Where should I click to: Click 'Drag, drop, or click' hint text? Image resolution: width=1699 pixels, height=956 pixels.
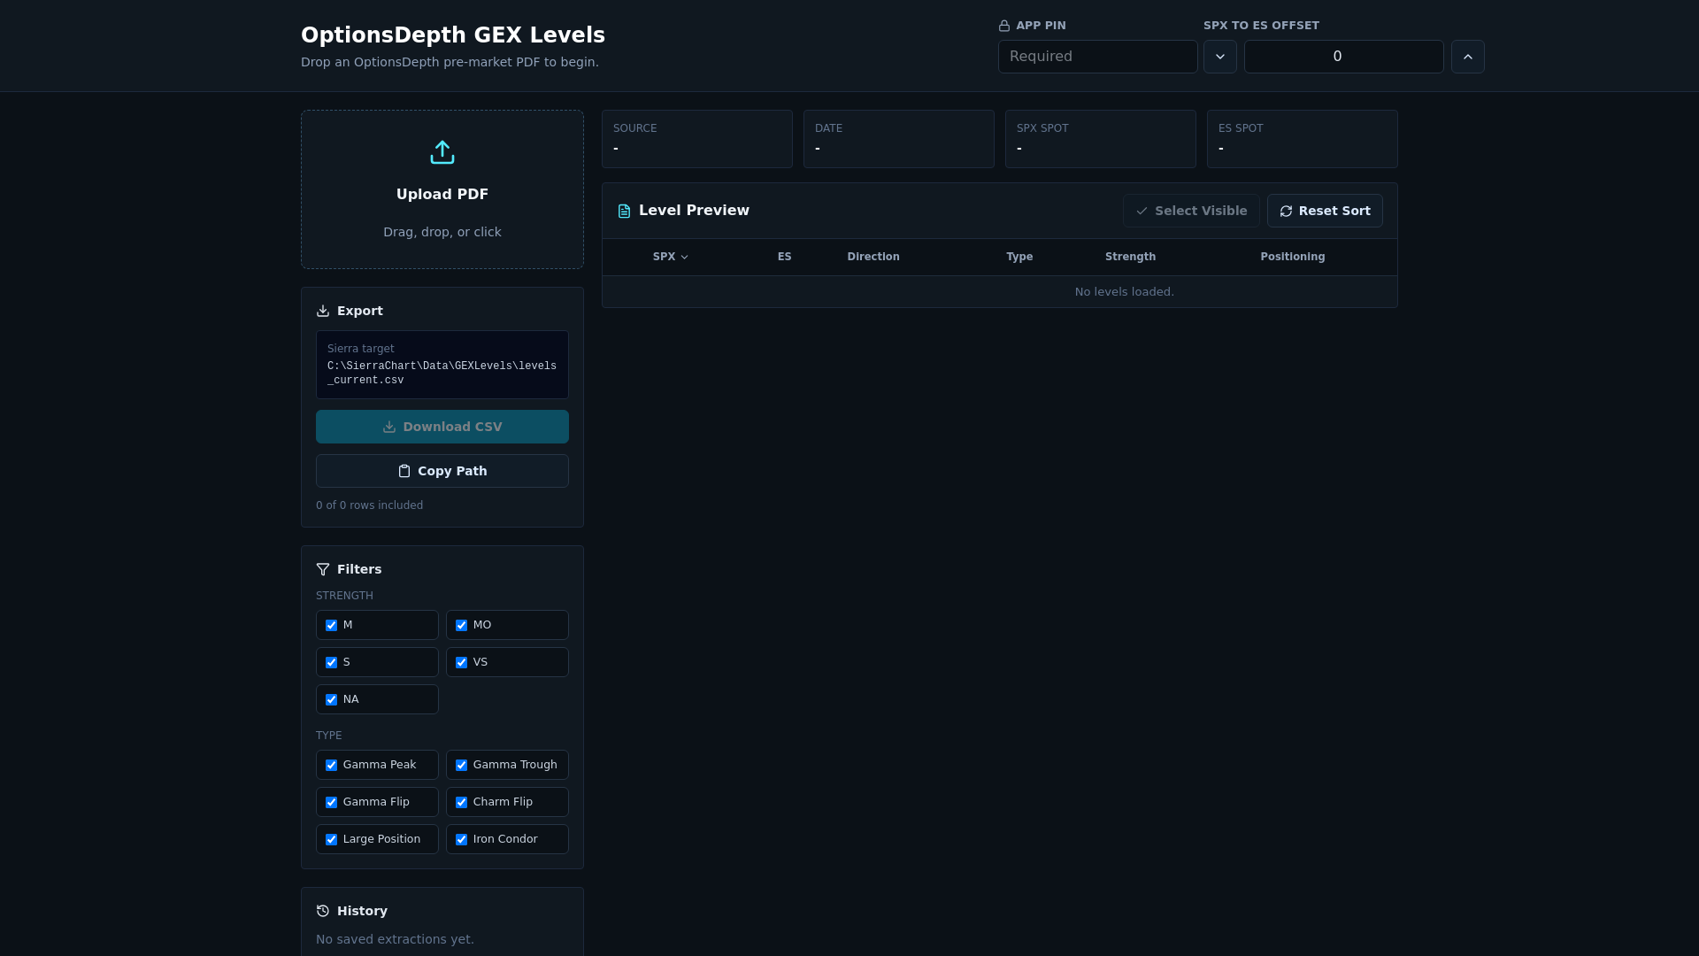pos(442,232)
